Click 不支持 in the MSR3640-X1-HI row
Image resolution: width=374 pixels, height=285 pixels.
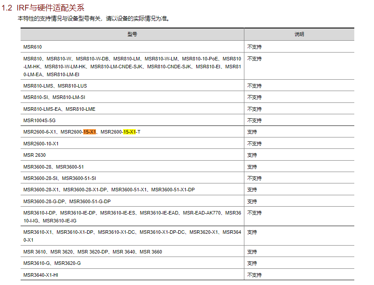254,275
